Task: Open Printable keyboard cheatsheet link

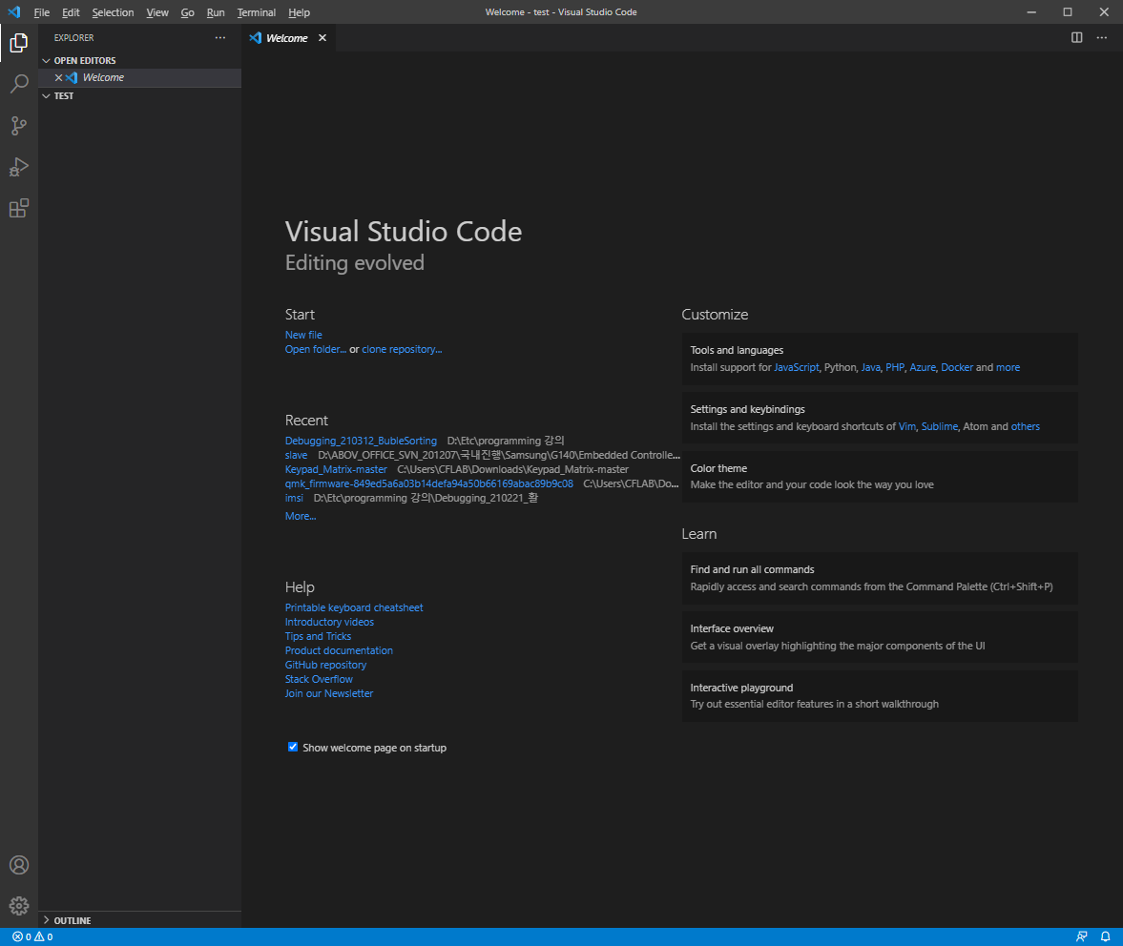Action: [354, 607]
